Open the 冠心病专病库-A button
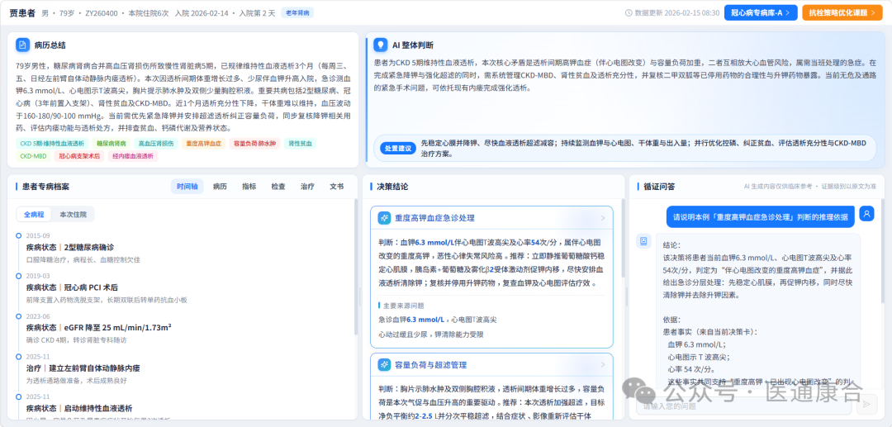 click(761, 12)
